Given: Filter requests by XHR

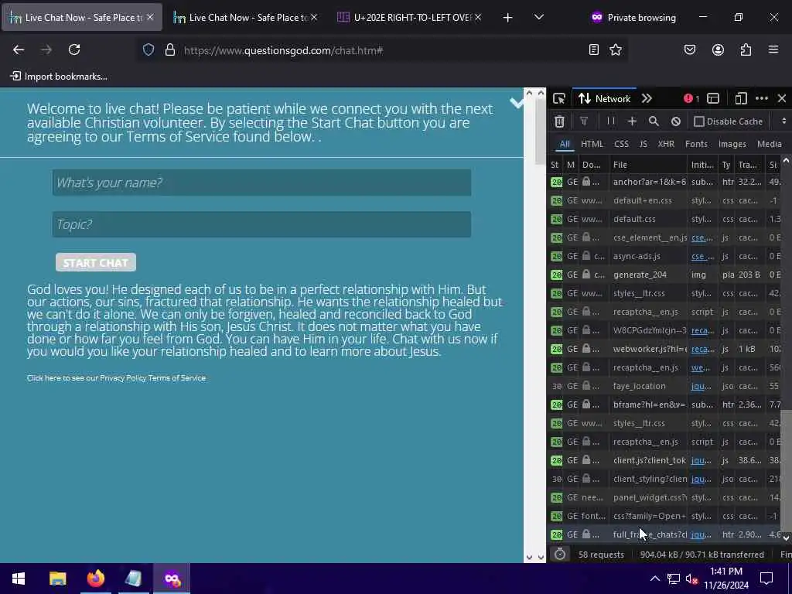Looking at the screenshot, I should pyautogui.click(x=666, y=144).
